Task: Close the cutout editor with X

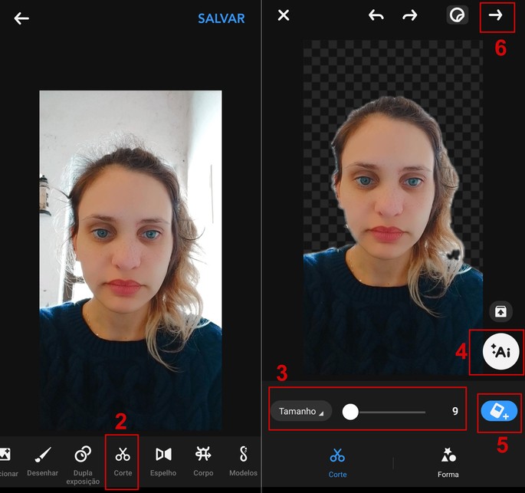Action: [284, 16]
